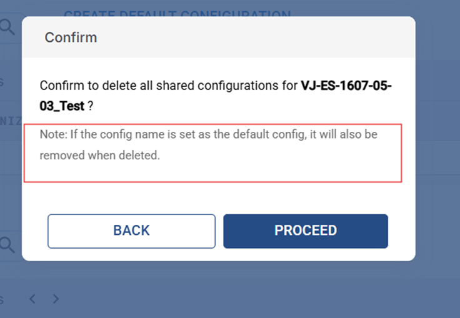Click the 'removed when deleted.' line of the note
This screenshot has height=318, width=460.
[x=100, y=156]
